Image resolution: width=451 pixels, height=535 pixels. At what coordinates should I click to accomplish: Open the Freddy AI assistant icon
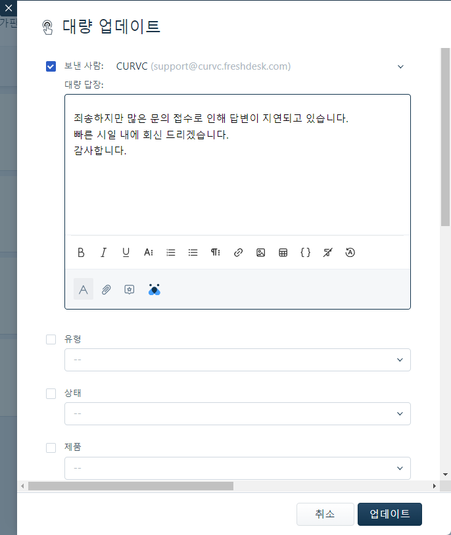point(154,289)
